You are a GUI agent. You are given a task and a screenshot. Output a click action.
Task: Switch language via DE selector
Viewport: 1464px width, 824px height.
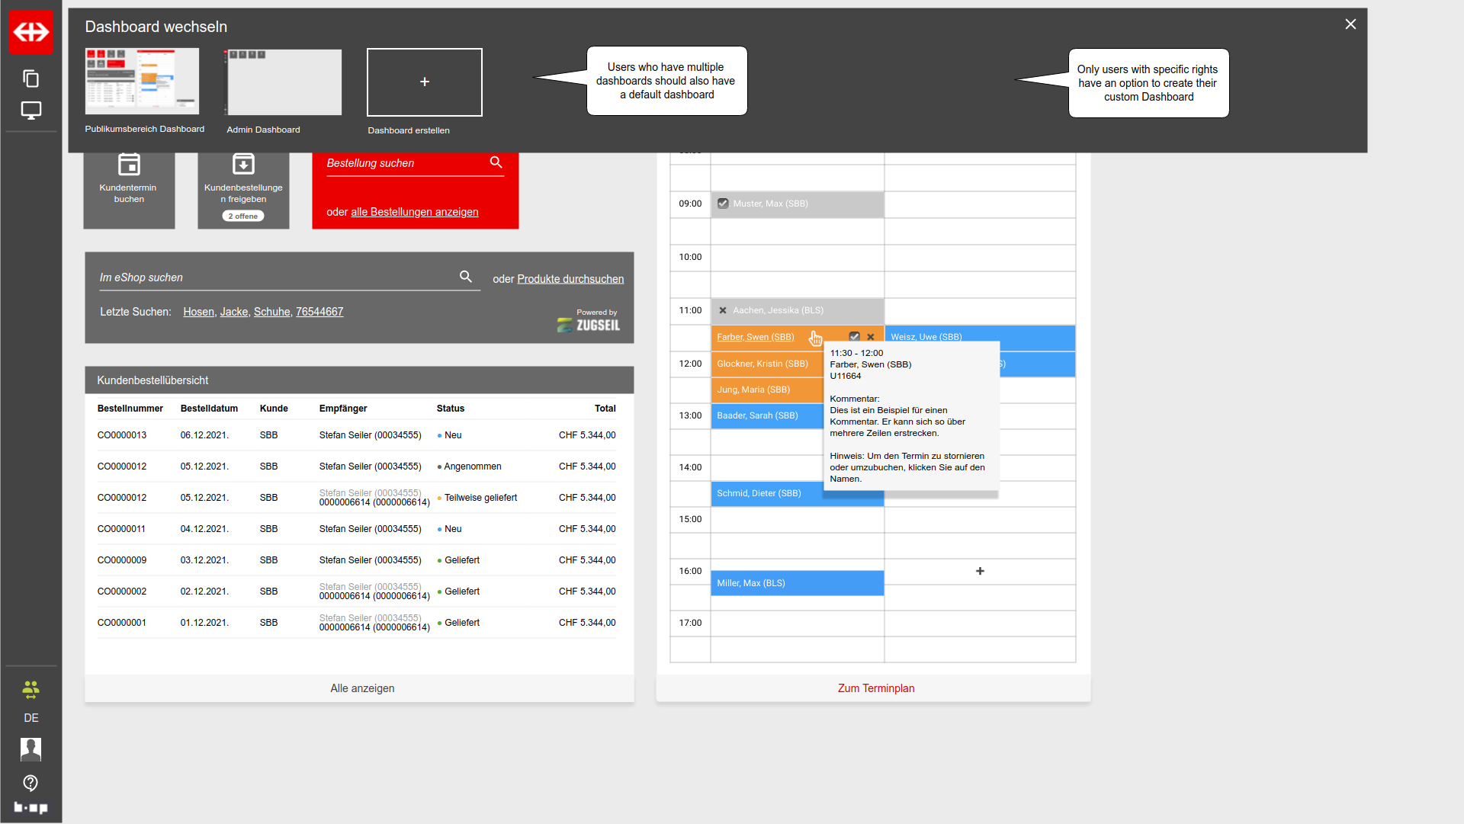pyautogui.click(x=30, y=718)
